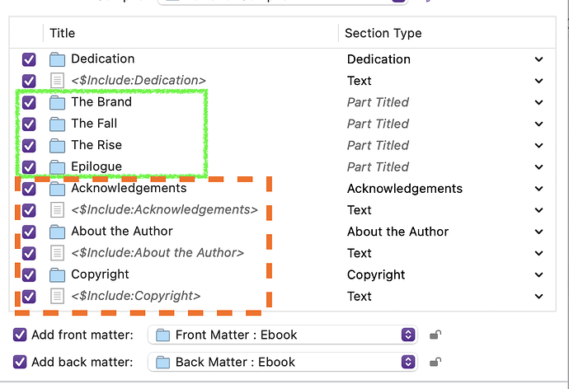Toggle the checkbox for The Fall

[29, 124]
